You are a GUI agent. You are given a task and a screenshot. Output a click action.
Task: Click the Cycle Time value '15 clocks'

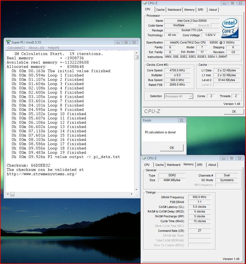coord(199,221)
